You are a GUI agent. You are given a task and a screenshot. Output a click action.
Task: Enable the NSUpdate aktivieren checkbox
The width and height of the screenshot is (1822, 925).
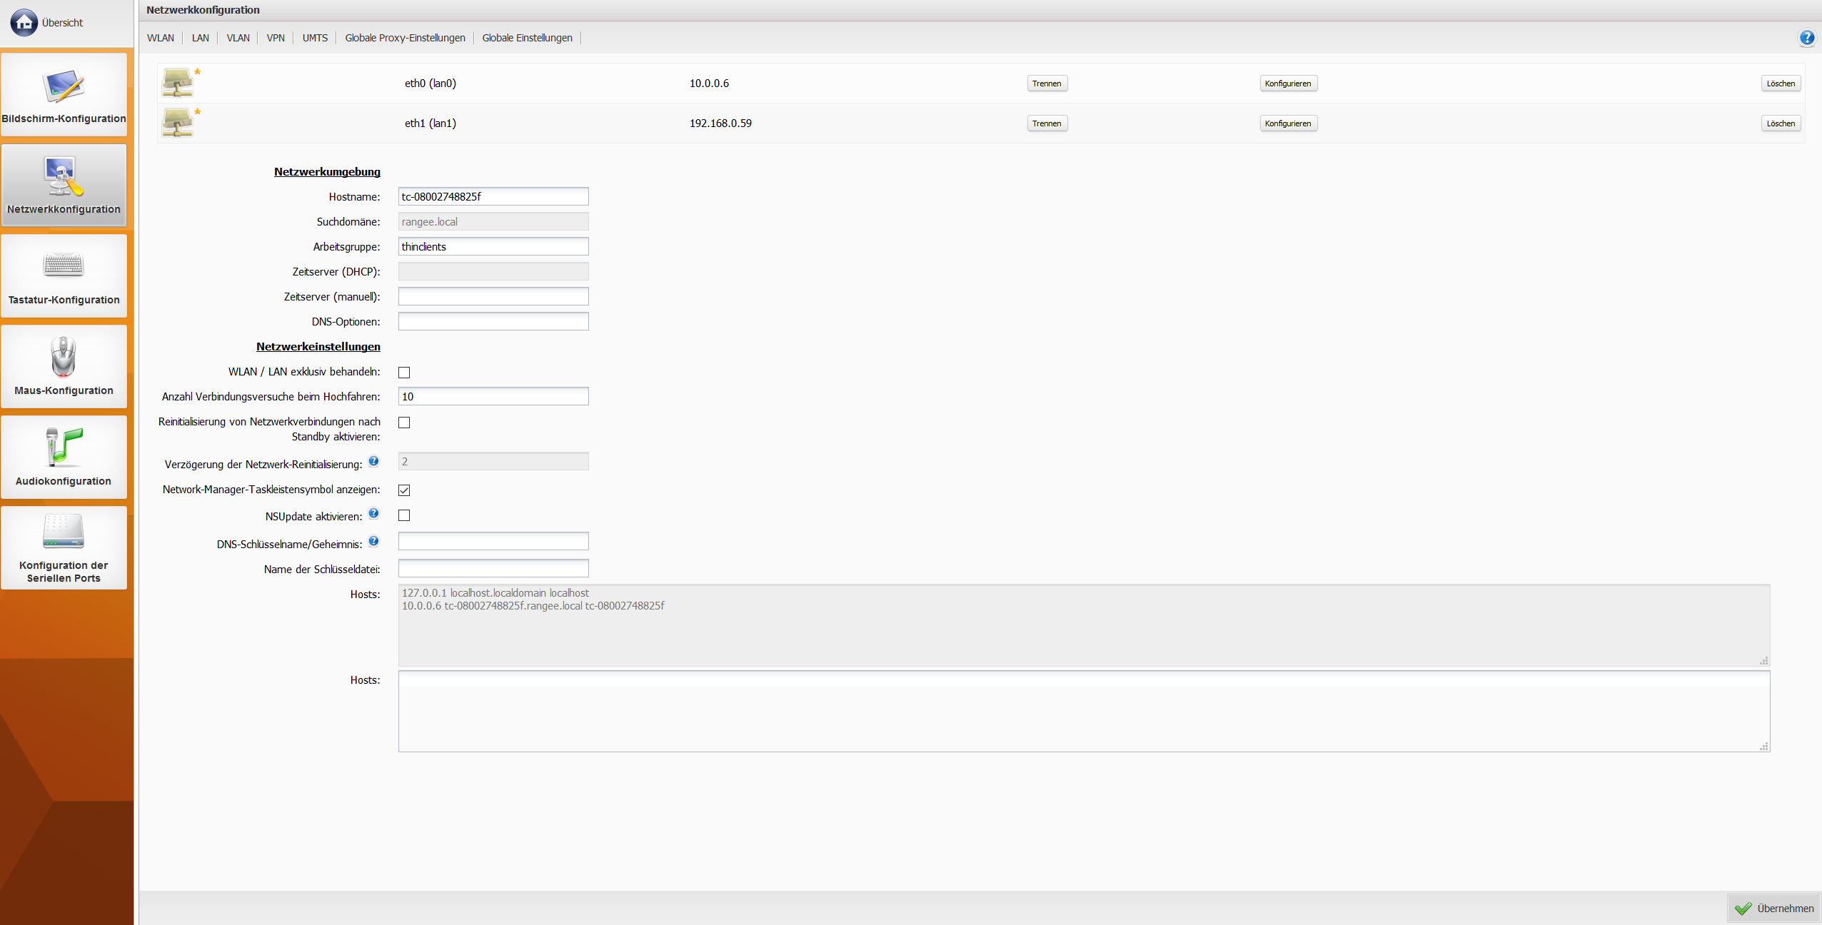404,515
